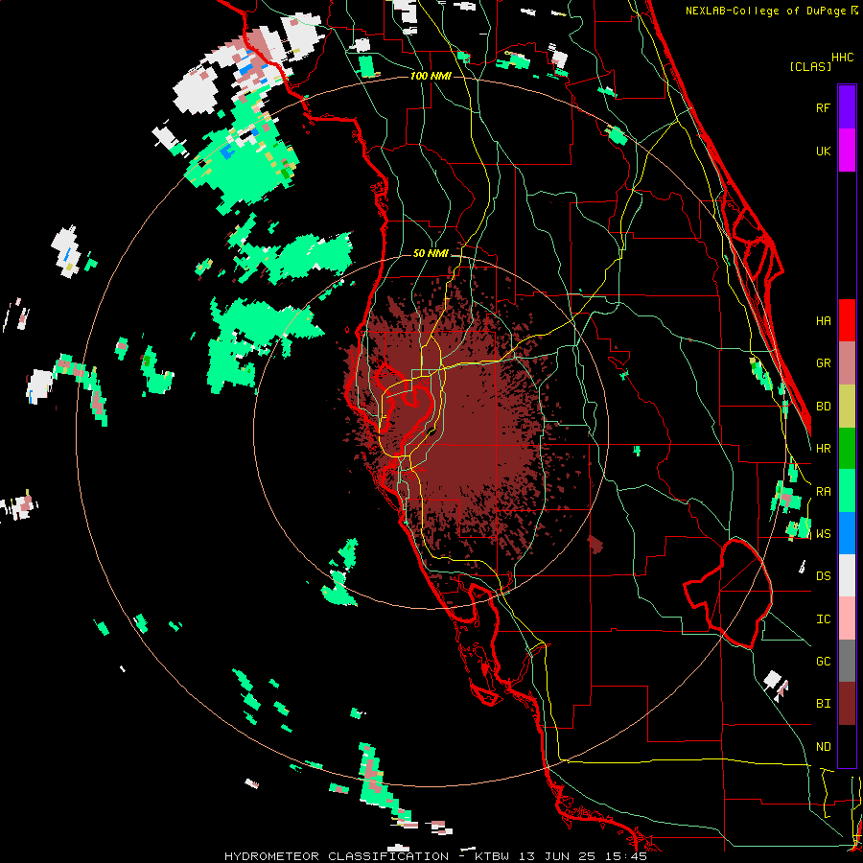
Task: Click the 'UK' legend label
Action: point(823,151)
